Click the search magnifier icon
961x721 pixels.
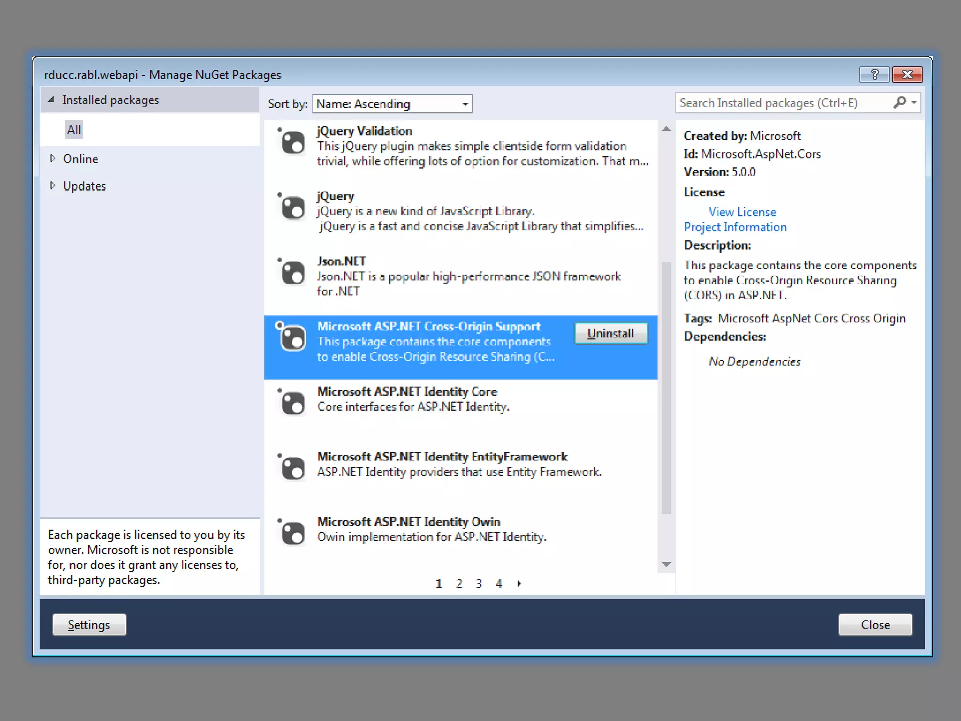pos(899,102)
